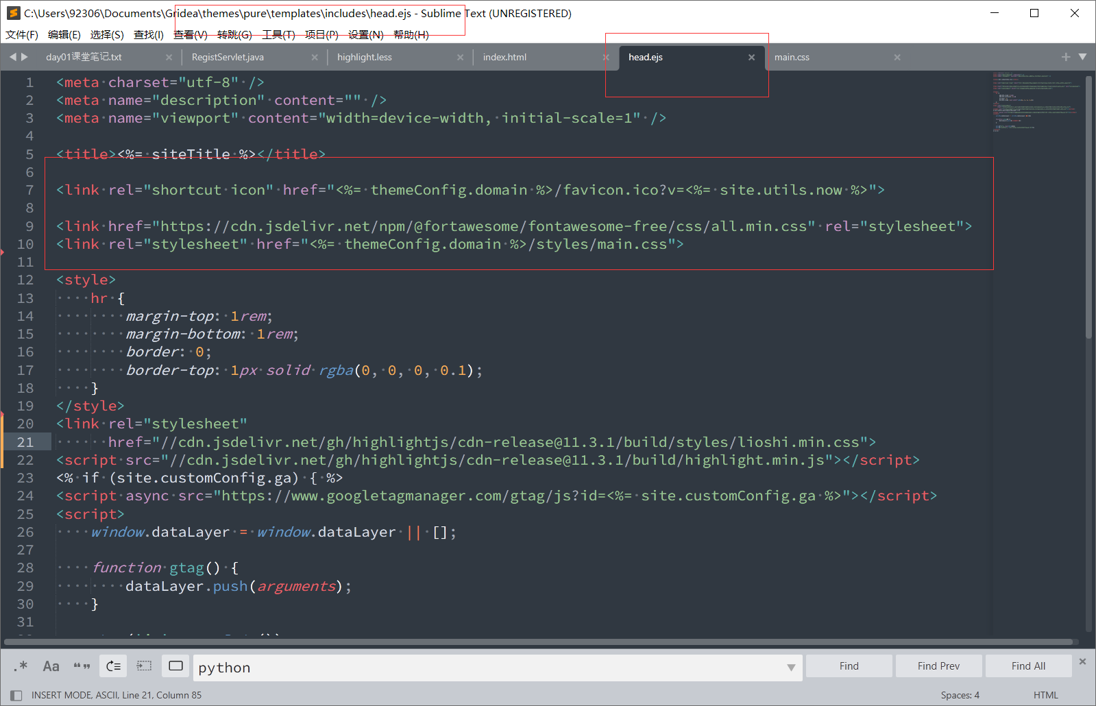The height and width of the screenshot is (706, 1096).
Task: Close the main.css tab
Action: pos(897,58)
